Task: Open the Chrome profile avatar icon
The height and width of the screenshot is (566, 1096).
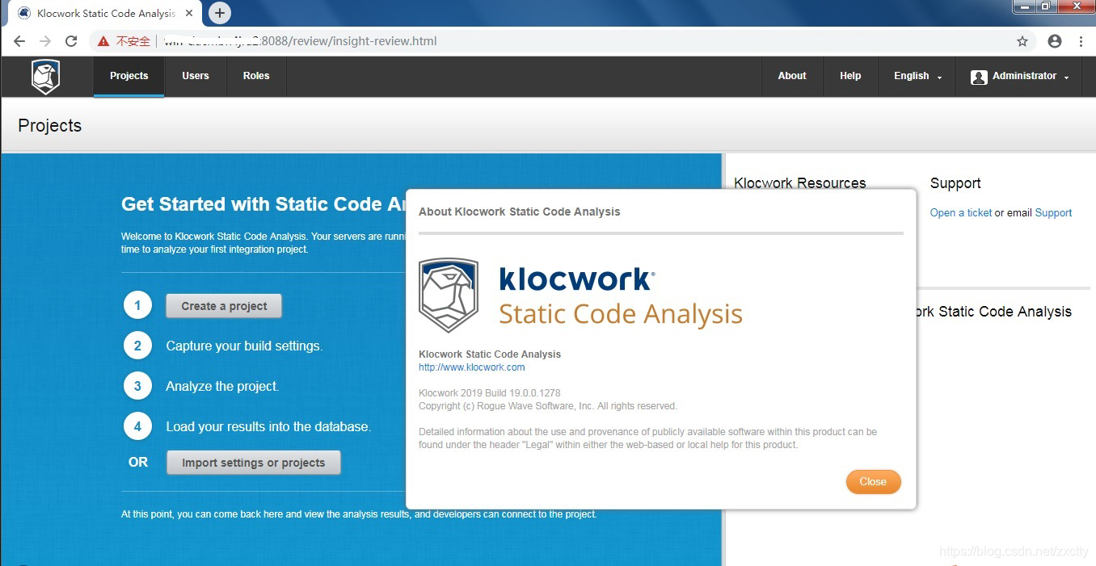Action: click(1055, 41)
